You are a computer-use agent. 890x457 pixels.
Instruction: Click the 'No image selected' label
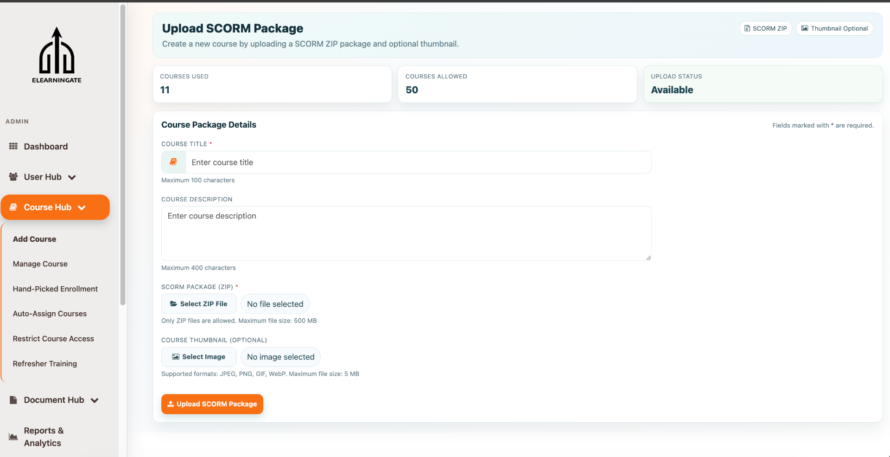coord(280,357)
